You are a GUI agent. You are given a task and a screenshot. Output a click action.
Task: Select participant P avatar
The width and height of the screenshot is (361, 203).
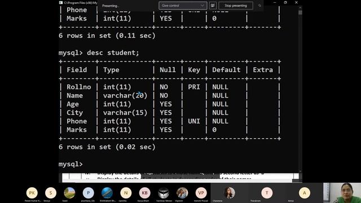pos(88,193)
